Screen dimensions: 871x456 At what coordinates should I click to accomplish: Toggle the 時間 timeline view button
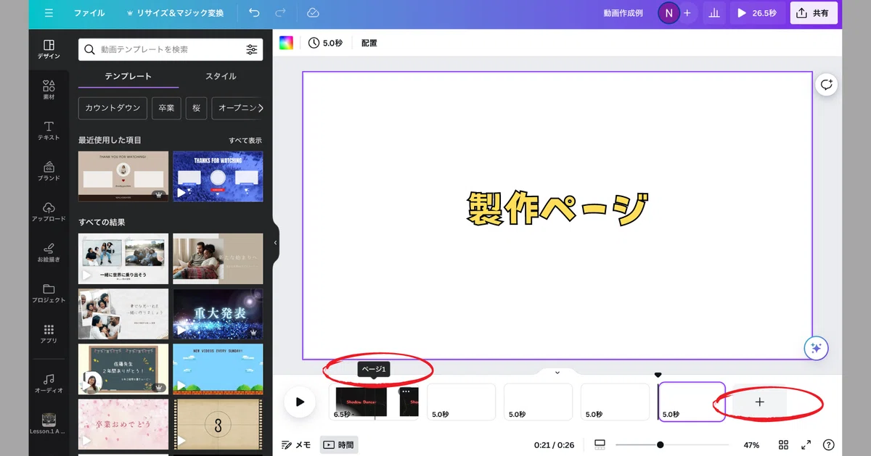coord(339,444)
